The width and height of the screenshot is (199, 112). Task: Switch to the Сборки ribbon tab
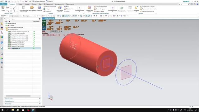(x=20, y=4)
